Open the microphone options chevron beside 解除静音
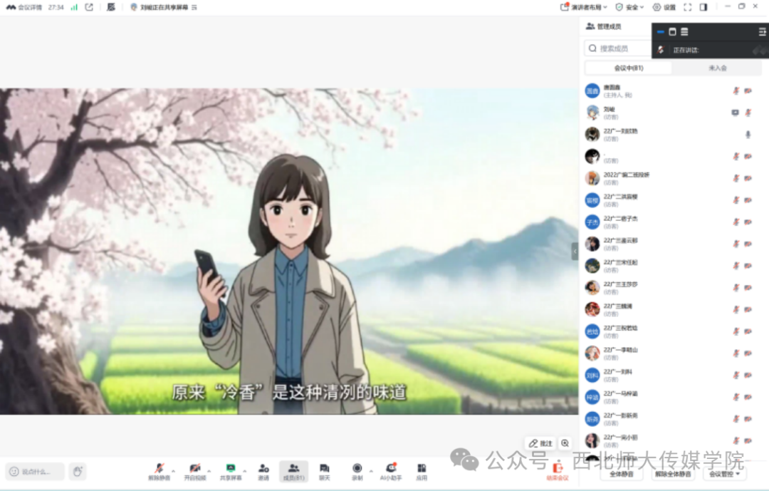This screenshot has width=769, height=491. coord(172,472)
